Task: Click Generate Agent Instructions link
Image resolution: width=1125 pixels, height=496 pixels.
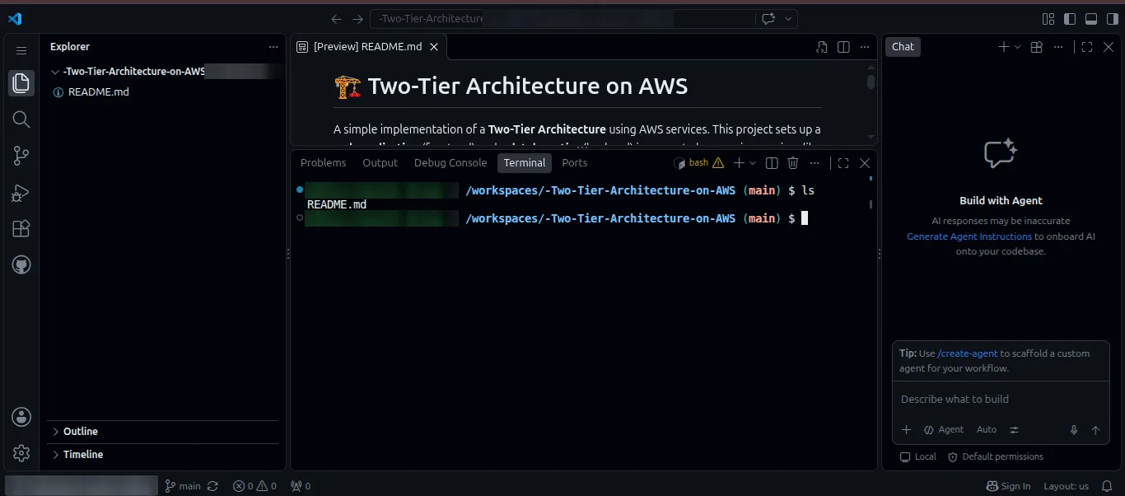Action: (969, 236)
